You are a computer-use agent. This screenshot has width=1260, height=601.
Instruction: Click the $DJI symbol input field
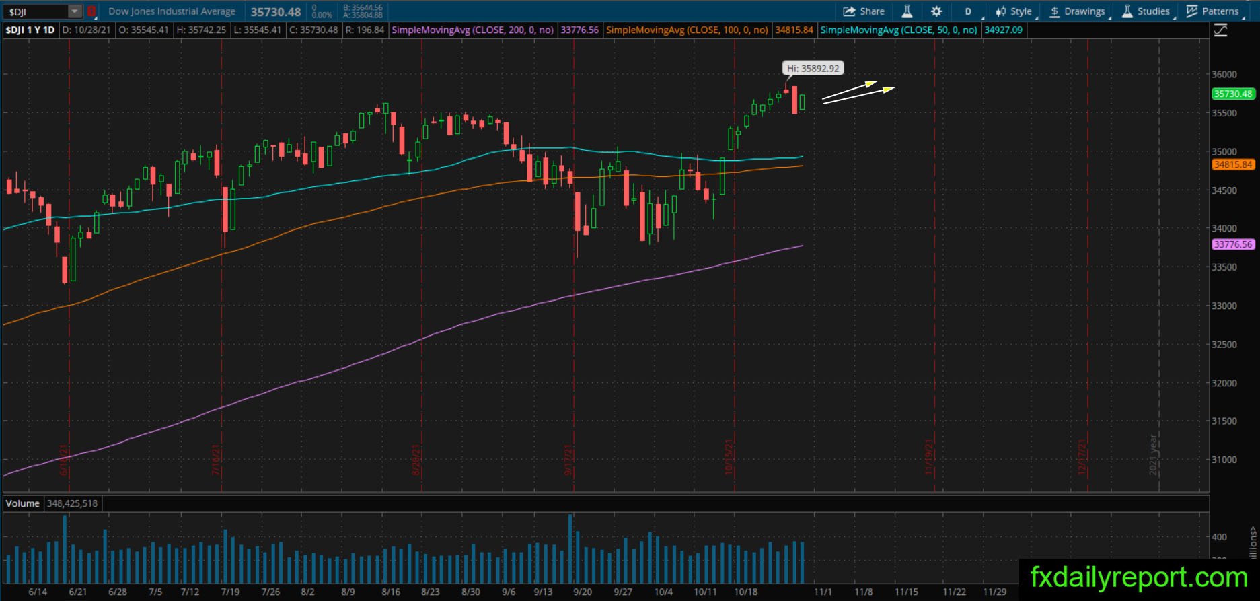point(36,11)
